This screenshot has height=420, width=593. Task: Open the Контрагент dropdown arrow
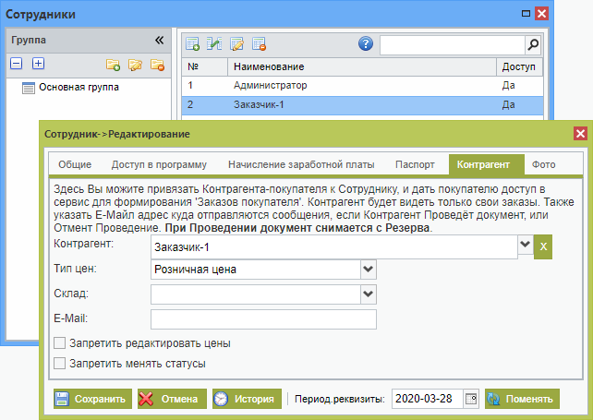(526, 246)
